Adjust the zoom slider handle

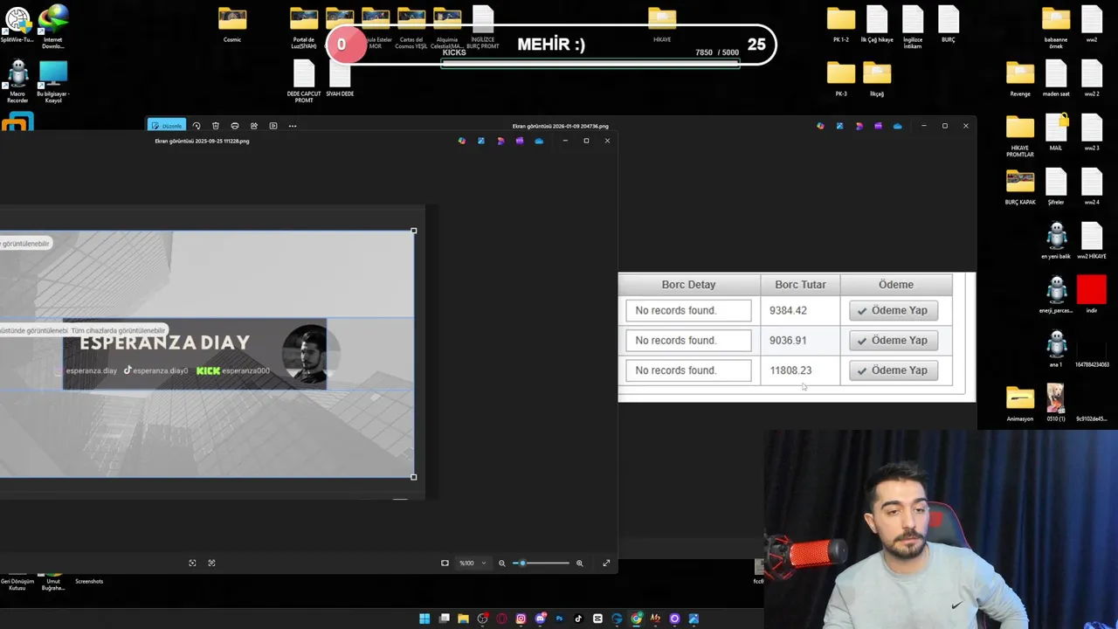522,563
